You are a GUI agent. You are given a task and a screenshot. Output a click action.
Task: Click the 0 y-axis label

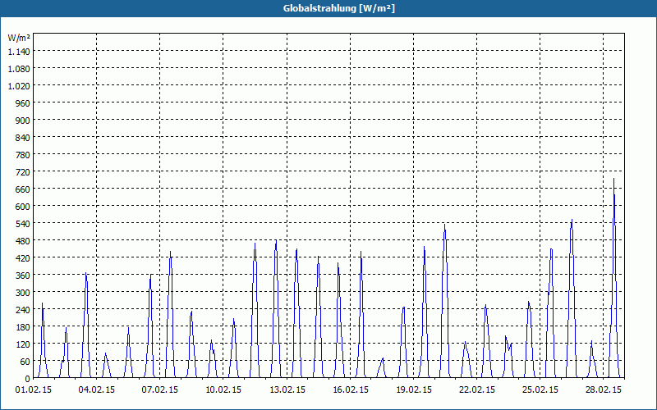click(28, 379)
